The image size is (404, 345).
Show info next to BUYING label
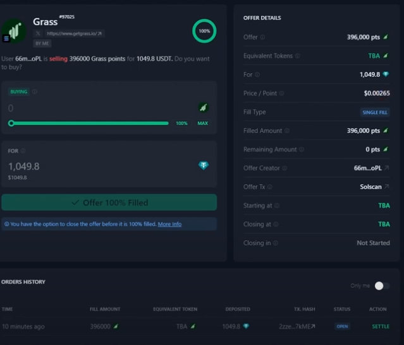point(35,92)
